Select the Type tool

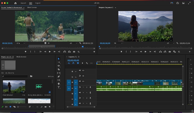pos(59,87)
